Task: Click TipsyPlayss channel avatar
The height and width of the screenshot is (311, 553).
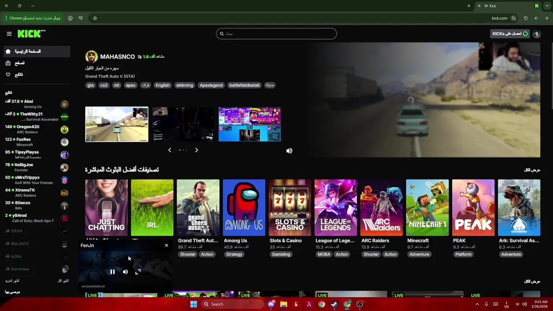Action: tap(64, 155)
